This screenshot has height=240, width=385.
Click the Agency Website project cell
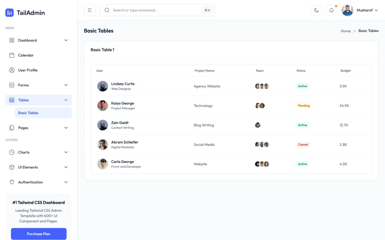(207, 86)
